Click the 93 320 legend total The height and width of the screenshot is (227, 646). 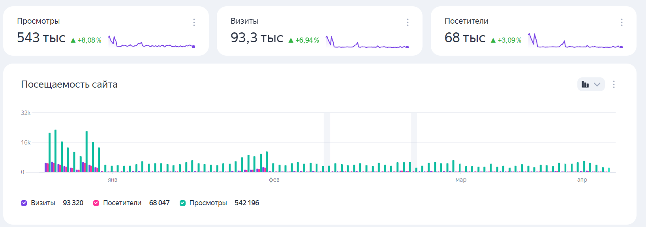click(73, 203)
